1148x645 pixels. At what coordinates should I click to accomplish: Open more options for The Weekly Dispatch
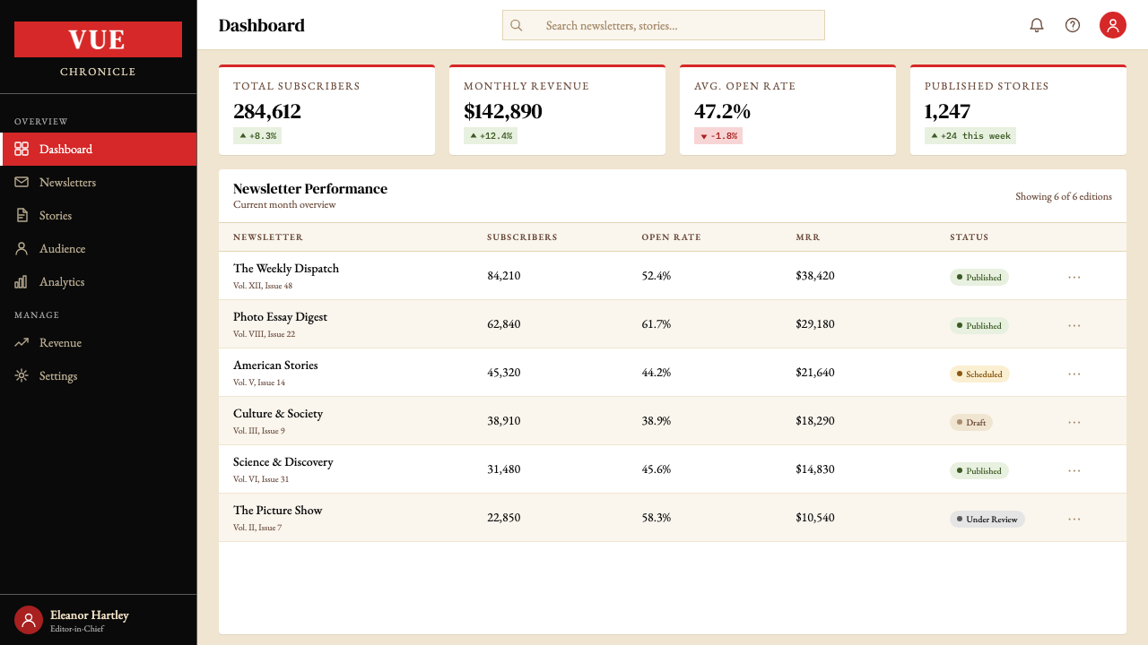[1074, 277]
